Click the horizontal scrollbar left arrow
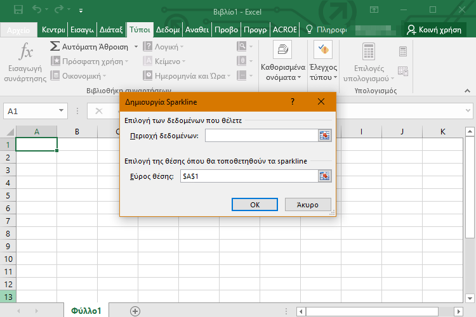The height and width of the screenshot is (317, 476). 301,311
